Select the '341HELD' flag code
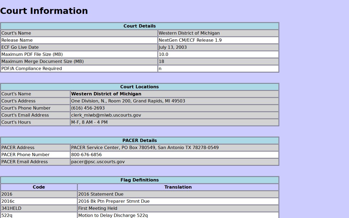 (11, 208)
